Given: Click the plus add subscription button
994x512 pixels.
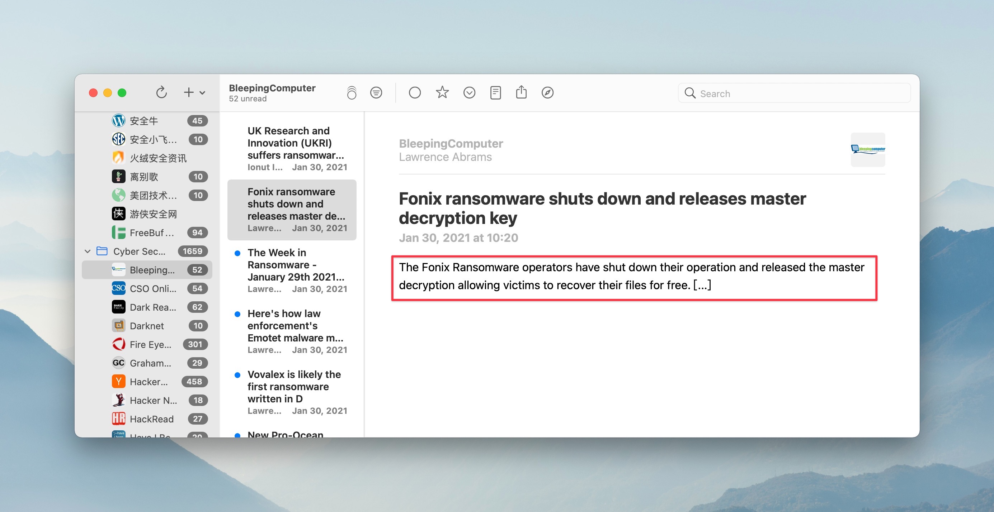Looking at the screenshot, I should pyautogui.click(x=188, y=92).
